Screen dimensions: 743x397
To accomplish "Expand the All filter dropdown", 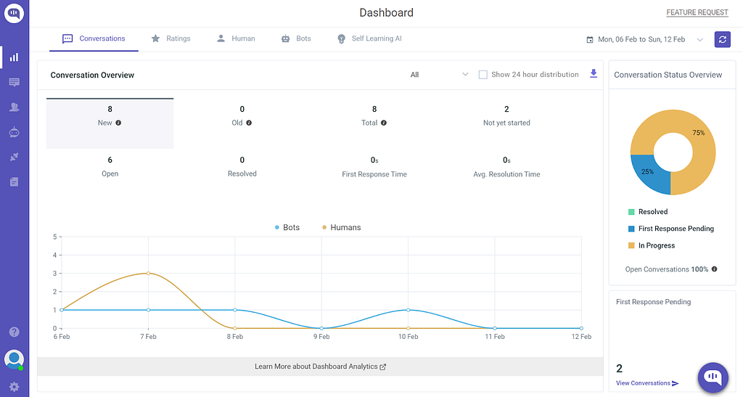I will 439,74.
